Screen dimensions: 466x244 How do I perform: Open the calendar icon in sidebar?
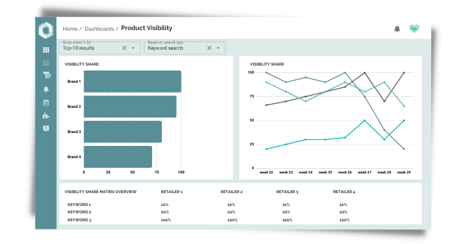46,102
